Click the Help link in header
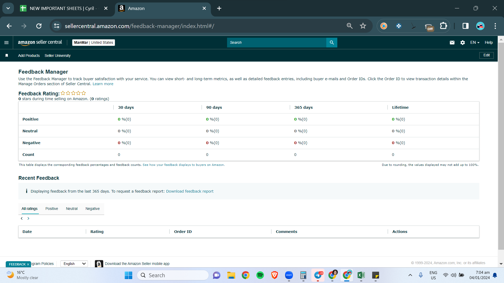504x283 pixels. point(489,42)
